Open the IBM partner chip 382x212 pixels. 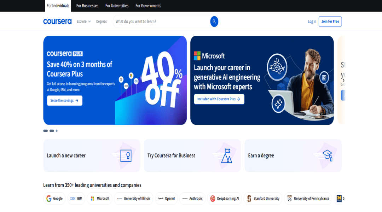point(76,198)
